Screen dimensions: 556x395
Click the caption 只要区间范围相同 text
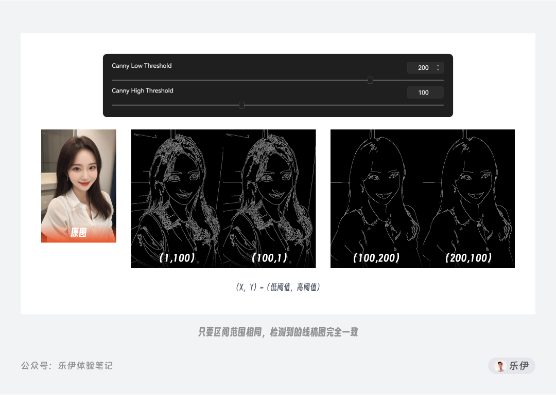pyautogui.click(x=230, y=332)
